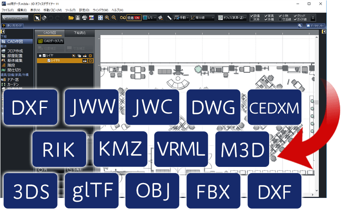
Task: Select the arrow pointer tool
Action: [x=37, y=18]
